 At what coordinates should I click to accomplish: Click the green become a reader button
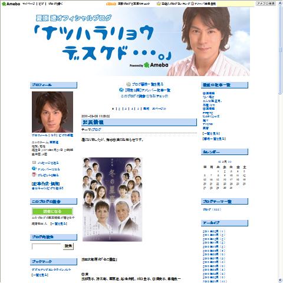(52, 212)
